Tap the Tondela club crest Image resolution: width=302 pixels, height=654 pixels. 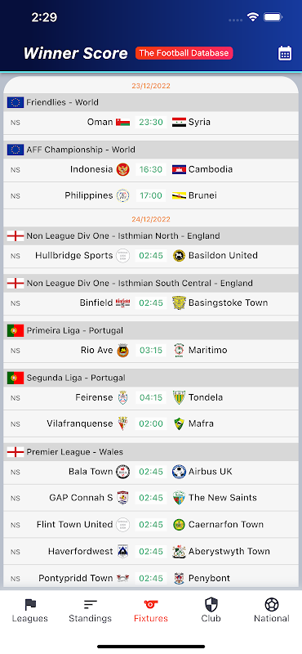point(179,397)
